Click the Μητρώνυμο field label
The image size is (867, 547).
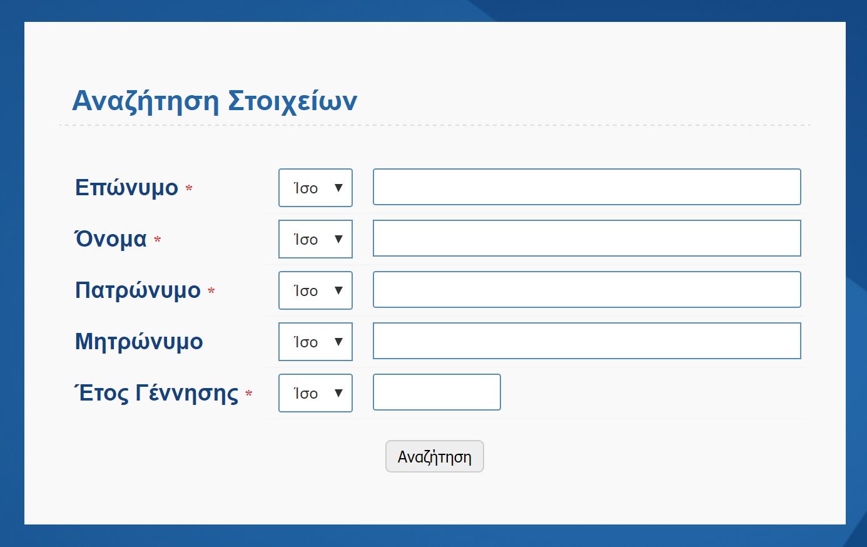[139, 342]
